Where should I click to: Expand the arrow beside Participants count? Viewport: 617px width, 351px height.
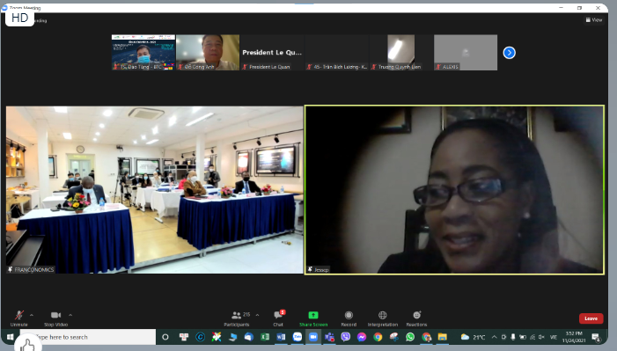257,315
